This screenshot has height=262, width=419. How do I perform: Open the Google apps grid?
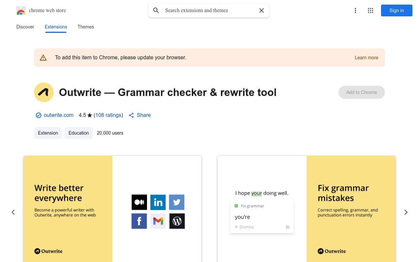tap(371, 10)
